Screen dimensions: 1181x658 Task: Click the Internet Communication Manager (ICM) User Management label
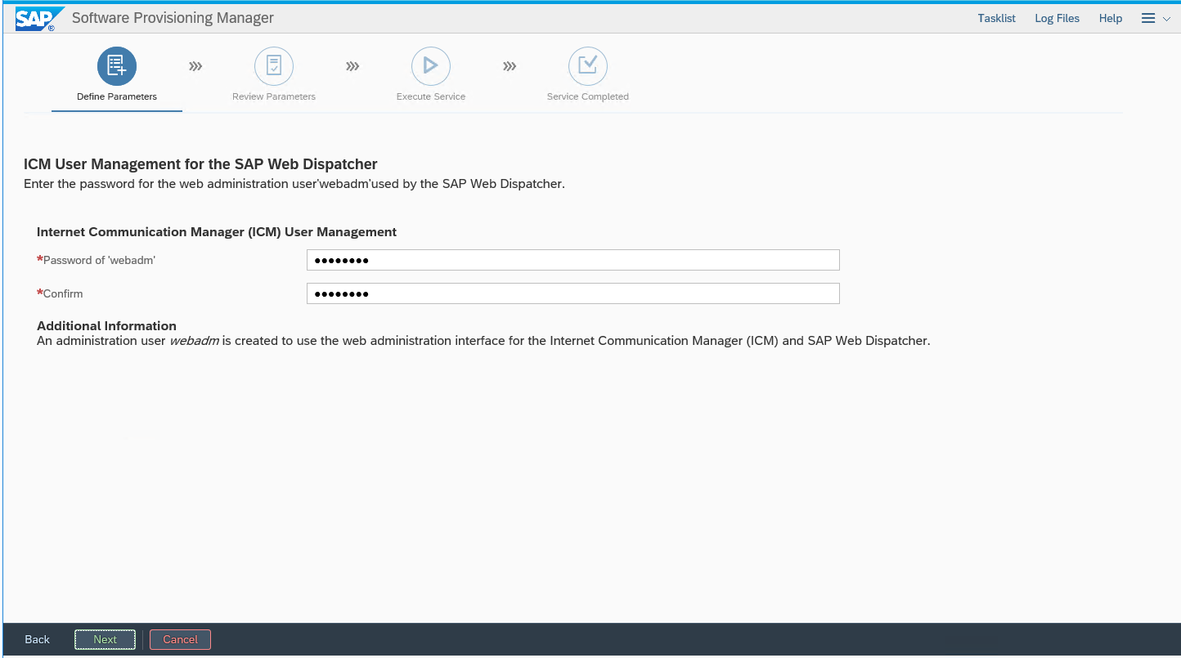click(217, 232)
